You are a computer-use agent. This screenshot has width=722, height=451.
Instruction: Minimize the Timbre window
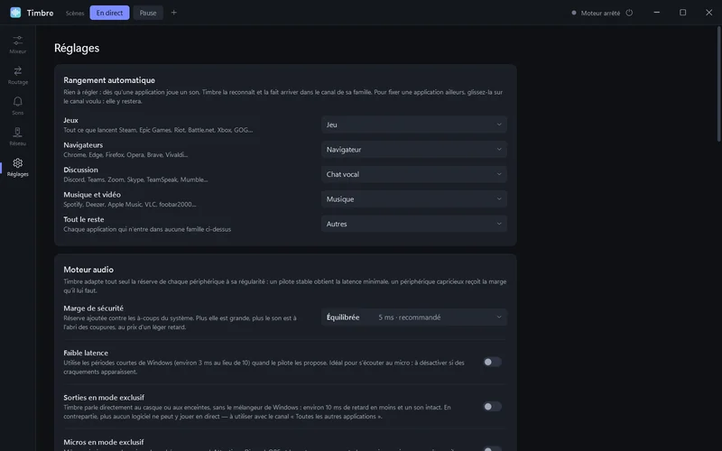coord(657,13)
